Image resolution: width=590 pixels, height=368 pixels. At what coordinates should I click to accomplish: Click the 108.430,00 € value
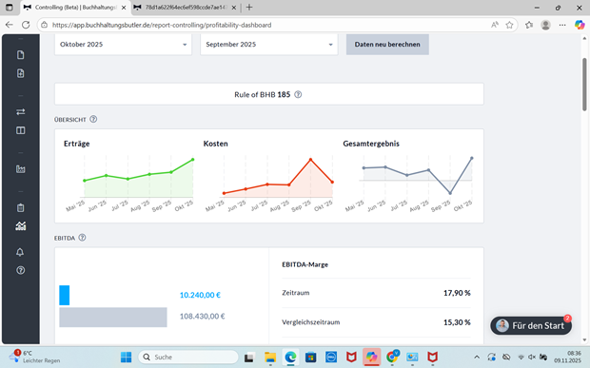point(202,316)
